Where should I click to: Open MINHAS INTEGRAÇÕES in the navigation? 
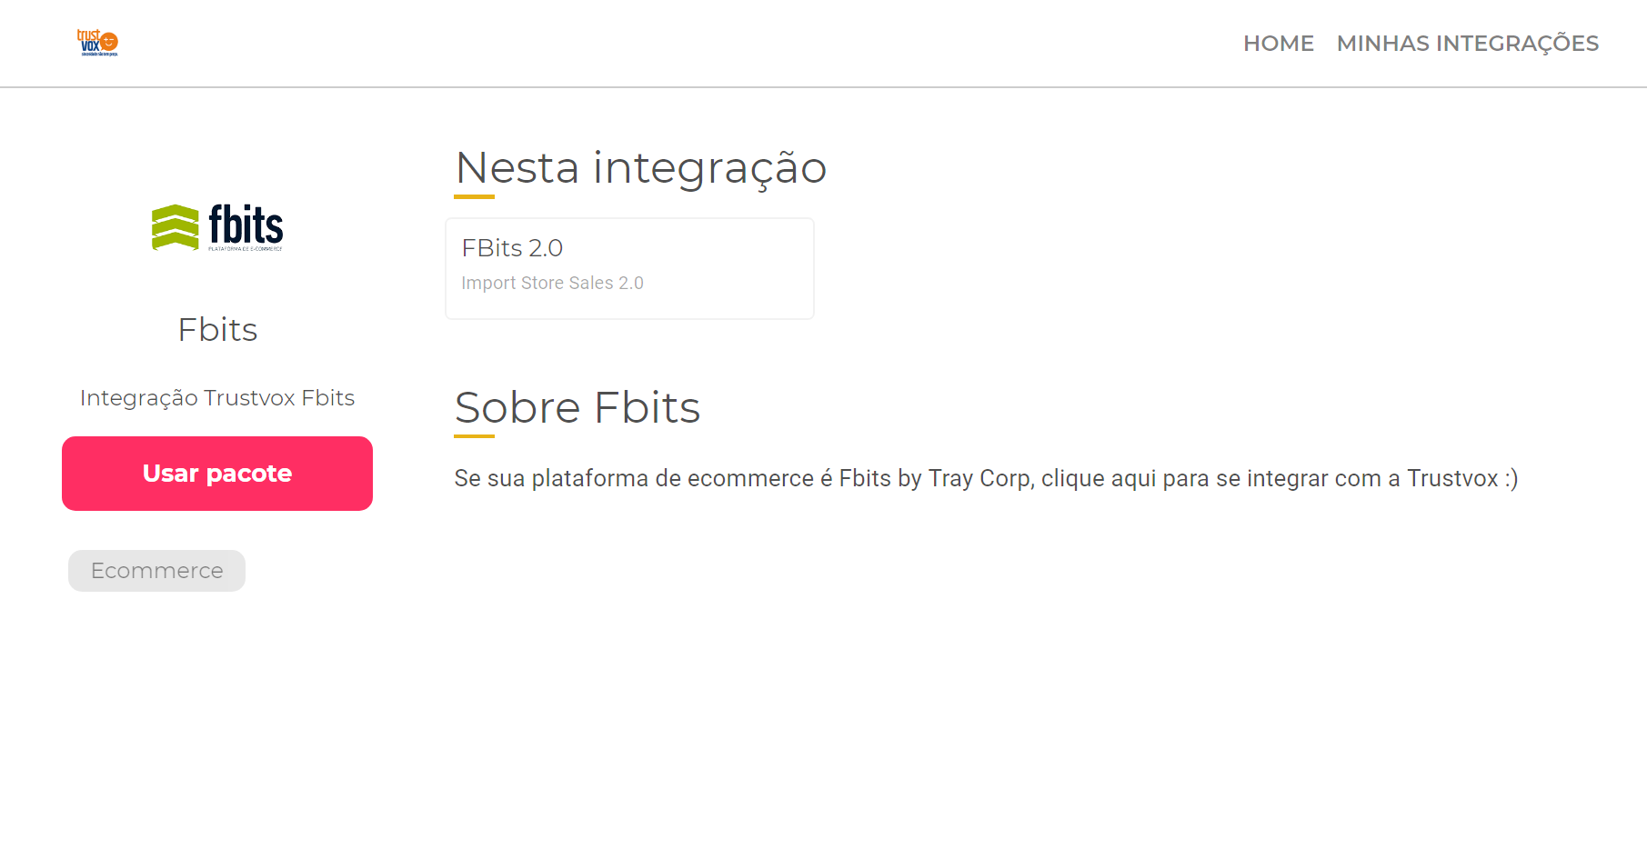pyautogui.click(x=1467, y=43)
